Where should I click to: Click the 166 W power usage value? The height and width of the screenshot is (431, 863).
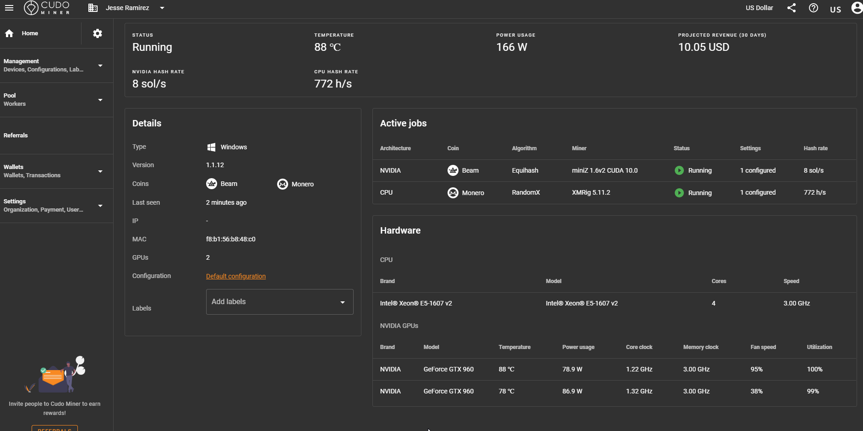512,47
